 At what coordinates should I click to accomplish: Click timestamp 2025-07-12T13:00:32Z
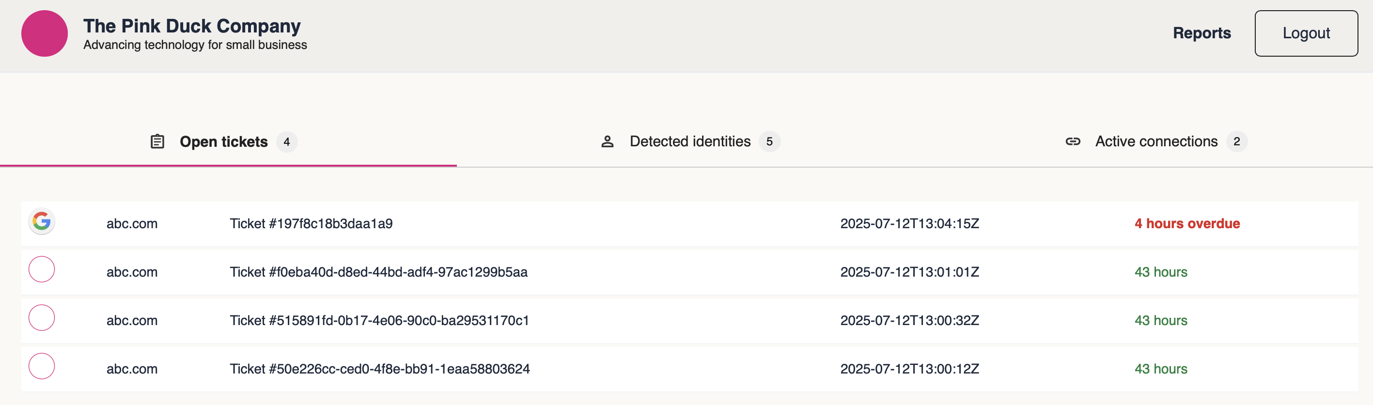909,321
